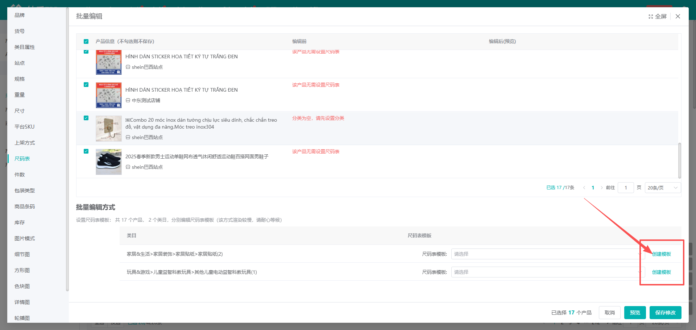
Task: Select 图片模式 in the left sidebar
Action: coord(25,238)
